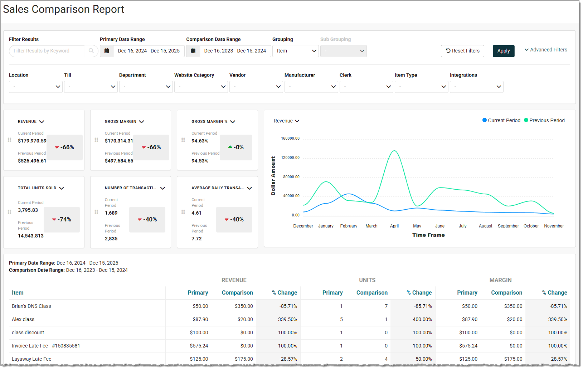Click the Reset Filters button
Image resolution: width=583 pixels, height=370 pixels.
pyautogui.click(x=462, y=51)
